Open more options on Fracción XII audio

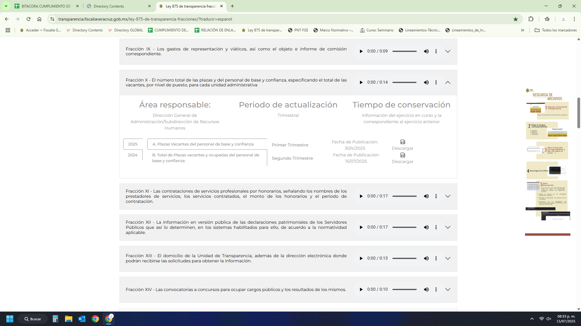tap(436, 227)
